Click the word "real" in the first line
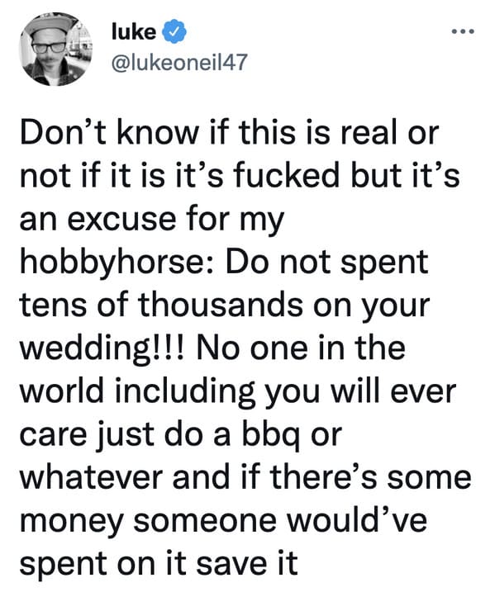This screenshot has width=495, height=592. coord(364,133)
